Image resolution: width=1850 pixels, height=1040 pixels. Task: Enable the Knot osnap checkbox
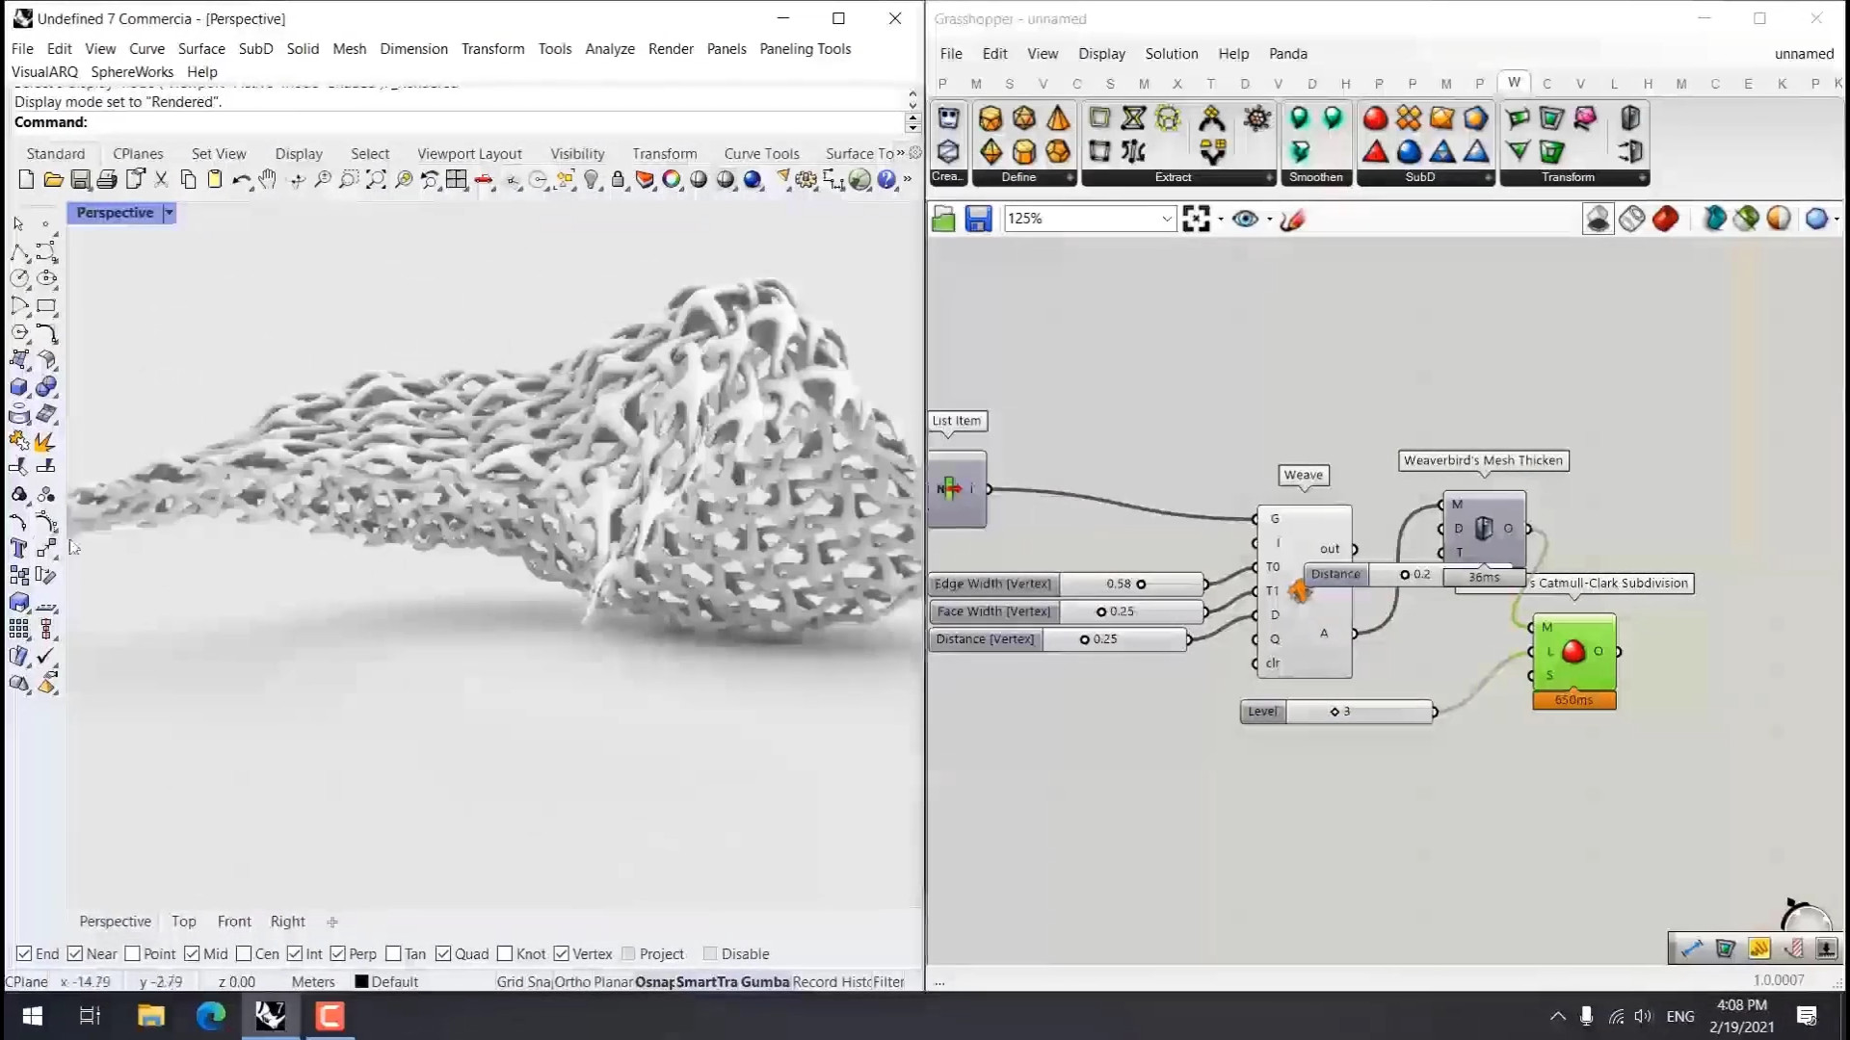[x=505, y=954]
